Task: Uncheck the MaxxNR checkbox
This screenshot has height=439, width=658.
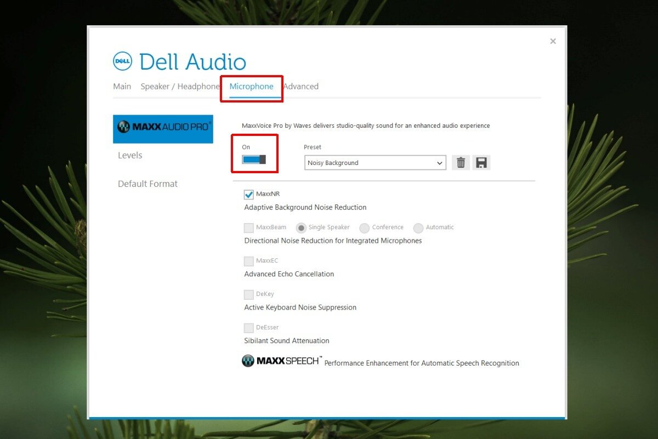Action: coord(248,193)
